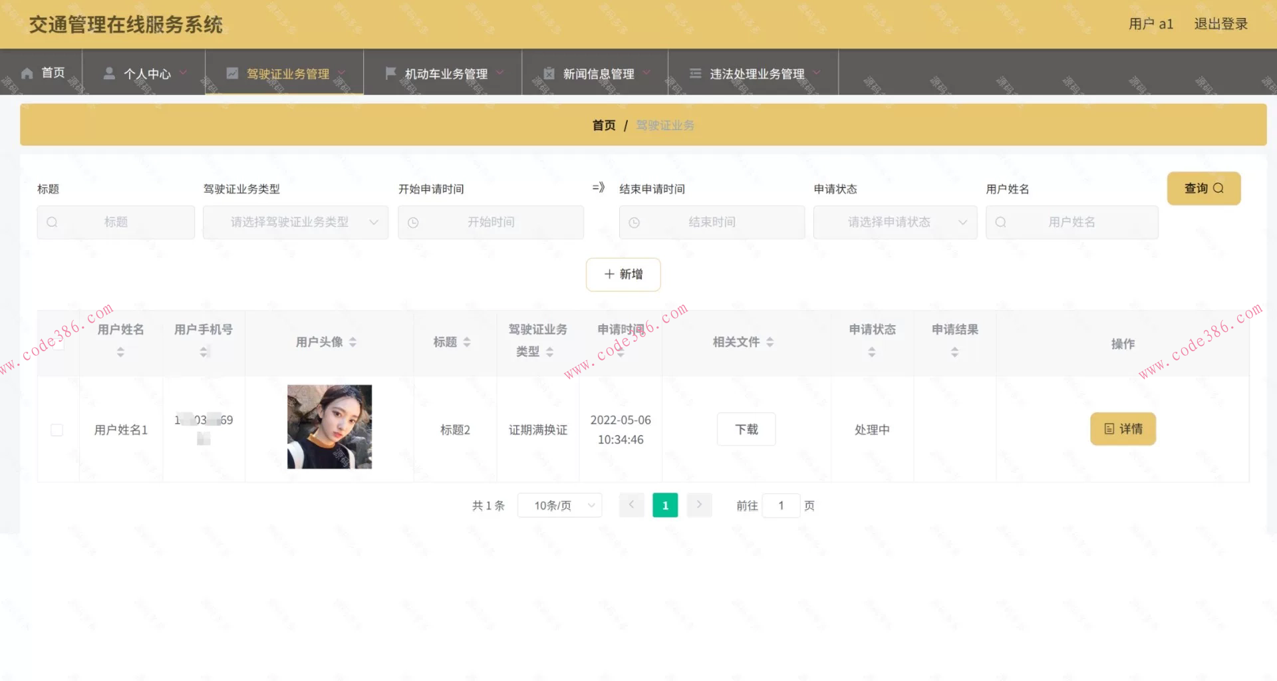1277x681 pixels.
Task: Open the 新闻信息管理 menu
Action: pyautogui.click(x=595, y=72)
